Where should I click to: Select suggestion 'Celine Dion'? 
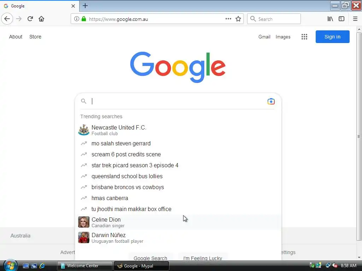(178, 222)
